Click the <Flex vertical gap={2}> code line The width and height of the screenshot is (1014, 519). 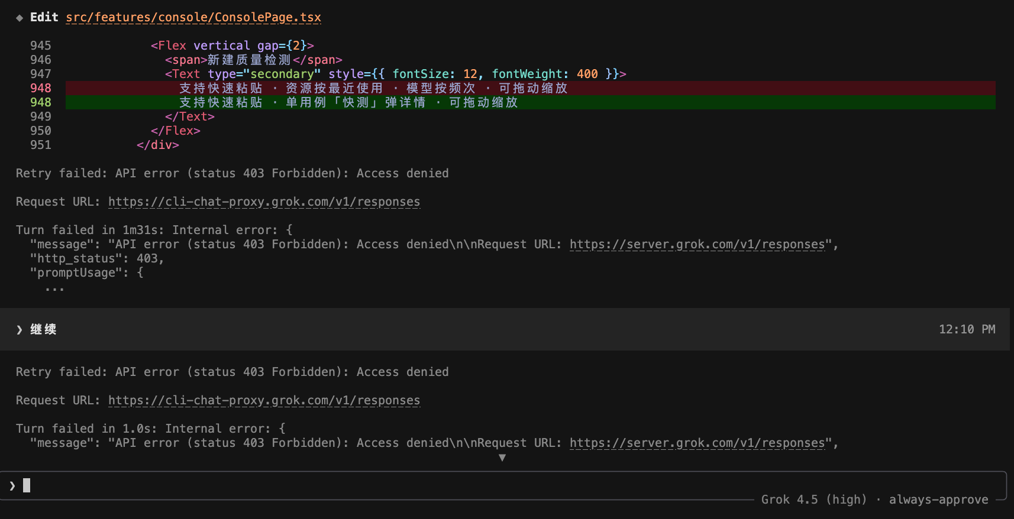pos(232,46)
